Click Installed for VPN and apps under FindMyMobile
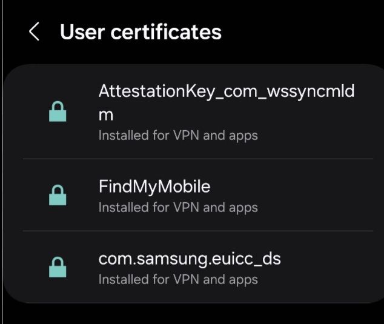The width and height of the screenshot is (384, 324). pos(178,208)
